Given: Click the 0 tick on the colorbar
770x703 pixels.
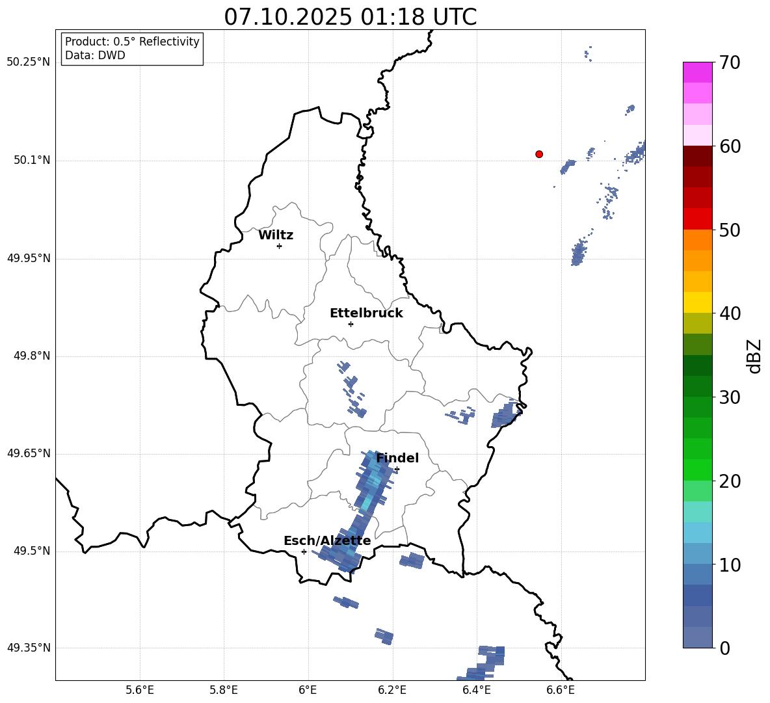Looking at the screenshot, I should [724, 648].
